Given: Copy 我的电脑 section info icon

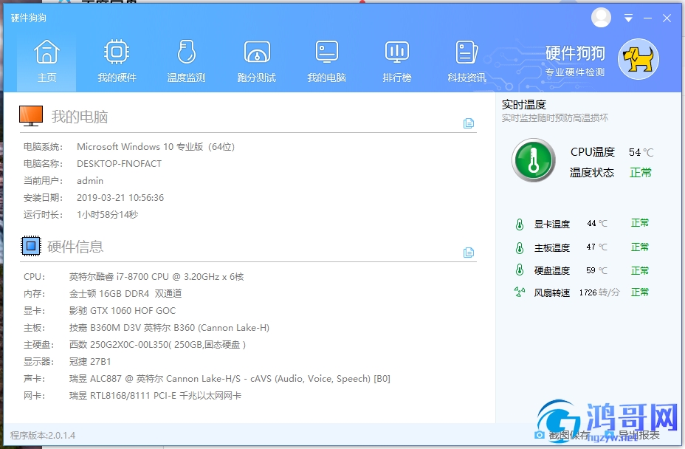Looking at the screenshot, I should tap(468, 123).
